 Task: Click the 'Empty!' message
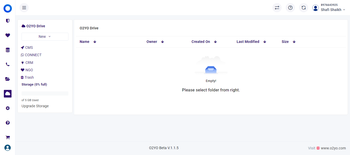pyautogui.click(x=211, y=81)
